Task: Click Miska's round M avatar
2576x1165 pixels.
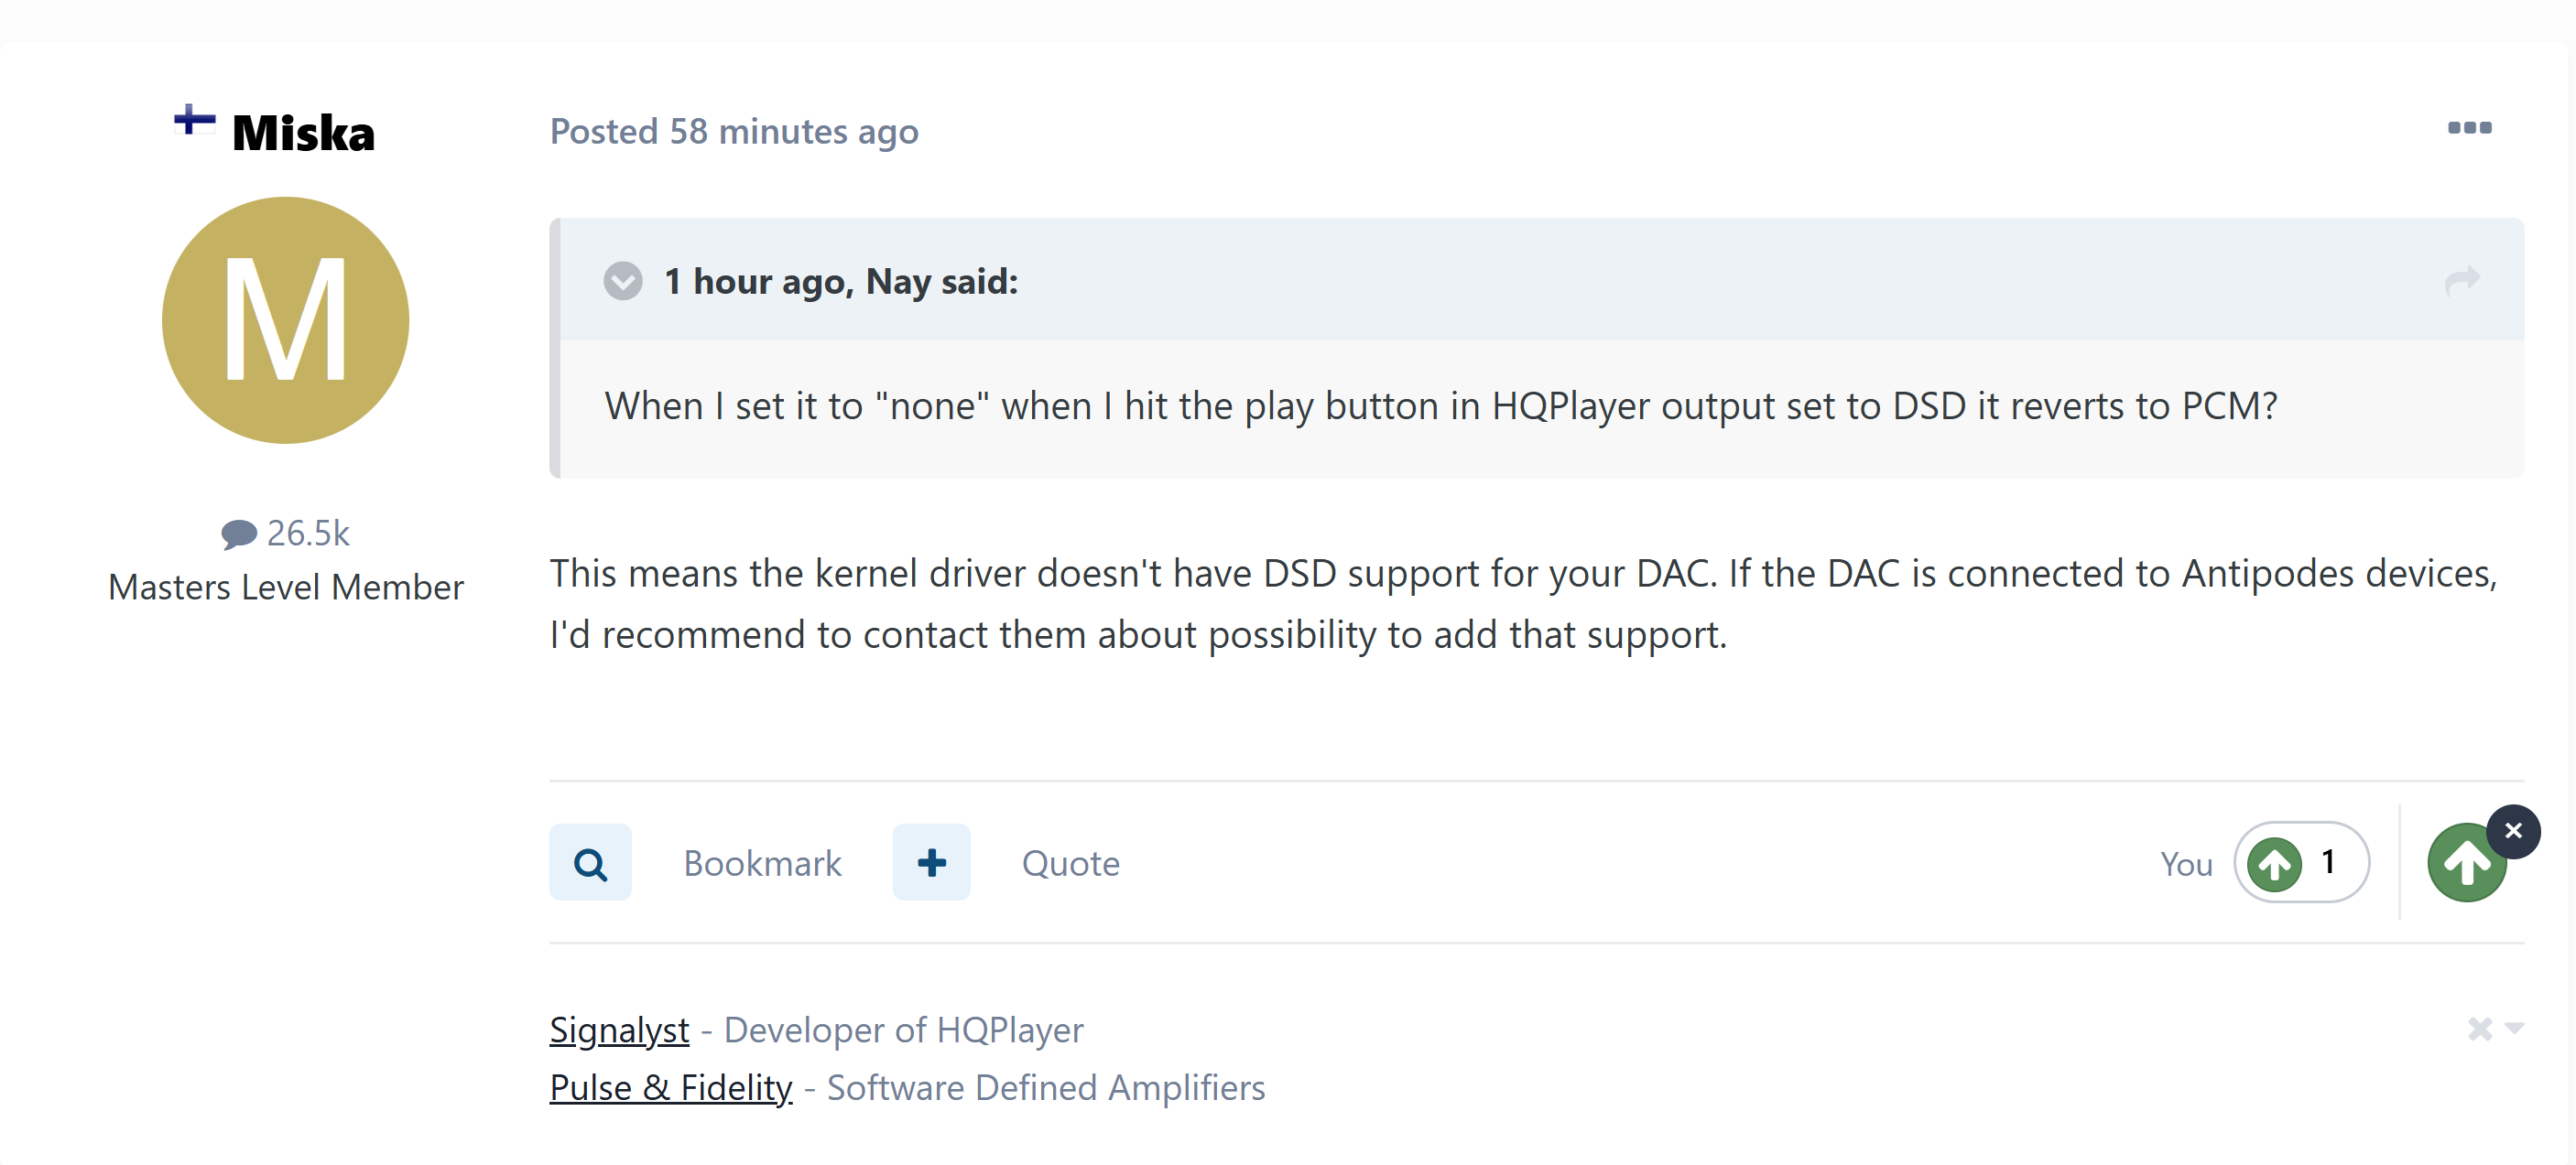Action: point(286,319)
